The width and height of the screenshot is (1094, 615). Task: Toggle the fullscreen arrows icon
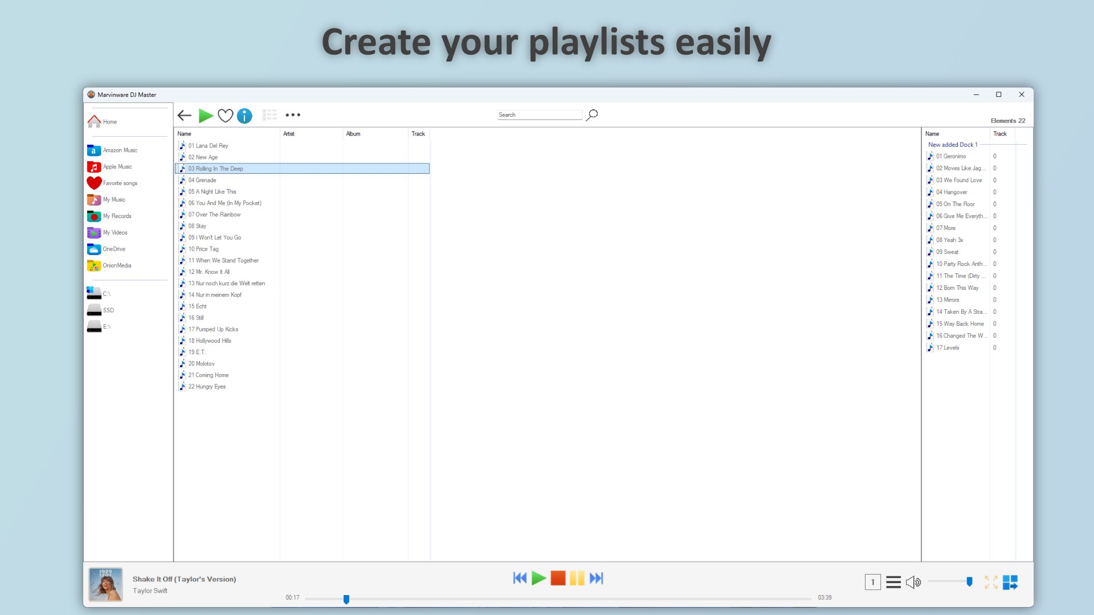tap(991, 582)
